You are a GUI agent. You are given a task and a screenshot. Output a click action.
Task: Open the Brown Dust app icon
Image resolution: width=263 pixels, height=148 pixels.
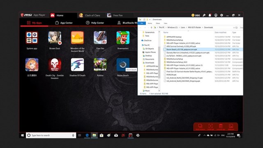click(x=55, y=38)
